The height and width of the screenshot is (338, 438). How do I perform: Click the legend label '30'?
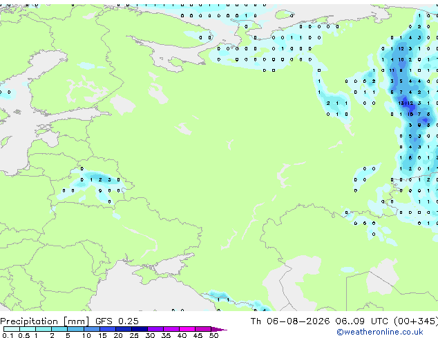tap(150, 335)
